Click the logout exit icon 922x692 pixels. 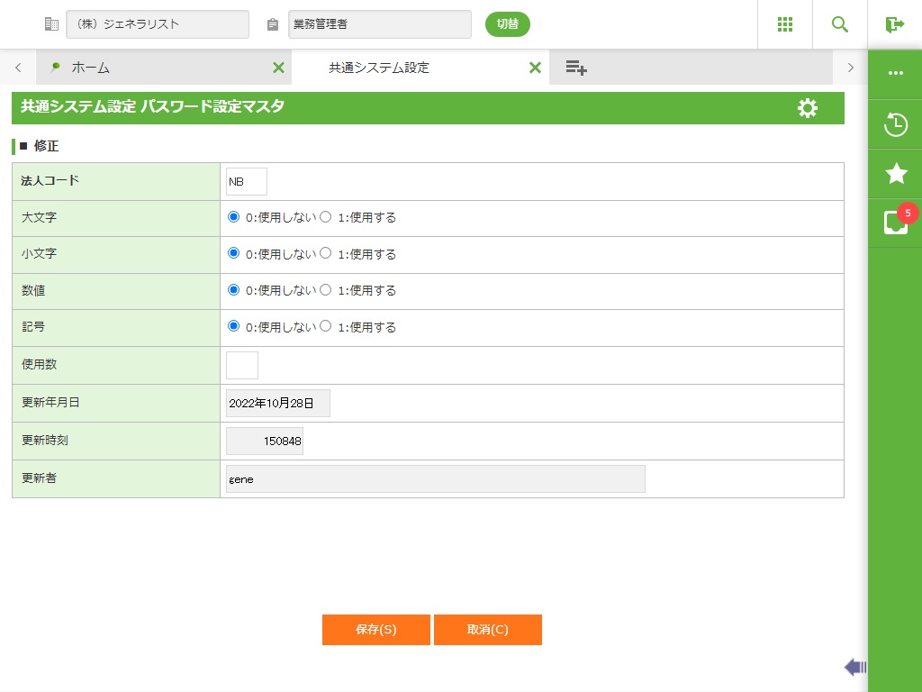894,24
